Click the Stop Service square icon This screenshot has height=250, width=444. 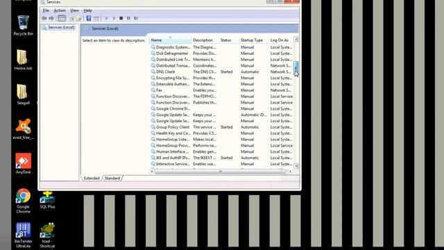click(x=121, y=19)
